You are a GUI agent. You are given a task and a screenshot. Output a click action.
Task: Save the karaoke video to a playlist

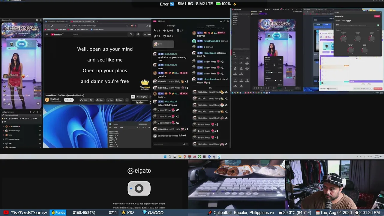pos(119,100)
